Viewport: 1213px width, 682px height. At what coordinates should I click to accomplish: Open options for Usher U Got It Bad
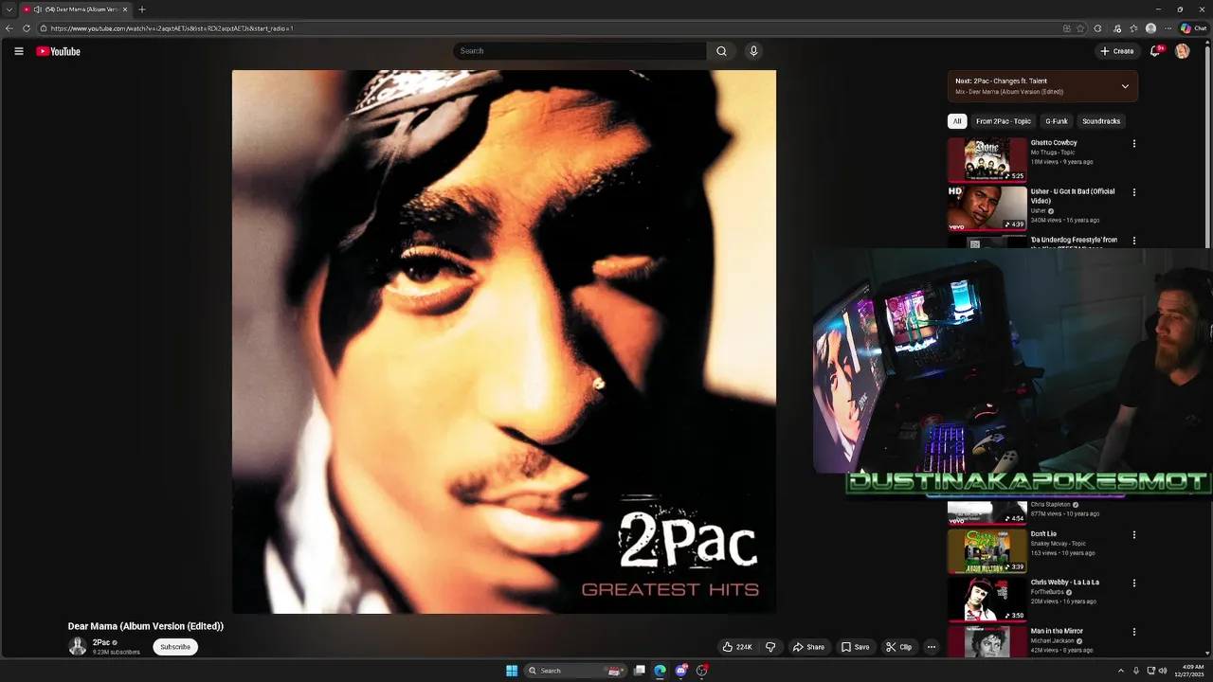pyautogui.click(x=1133, y=192)
